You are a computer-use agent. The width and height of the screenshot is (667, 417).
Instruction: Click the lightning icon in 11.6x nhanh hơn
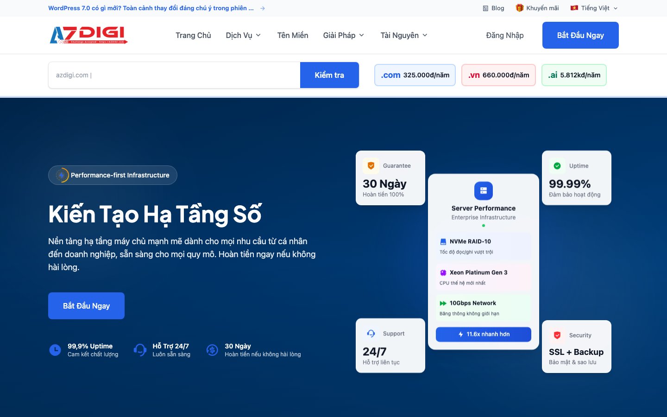460,334
